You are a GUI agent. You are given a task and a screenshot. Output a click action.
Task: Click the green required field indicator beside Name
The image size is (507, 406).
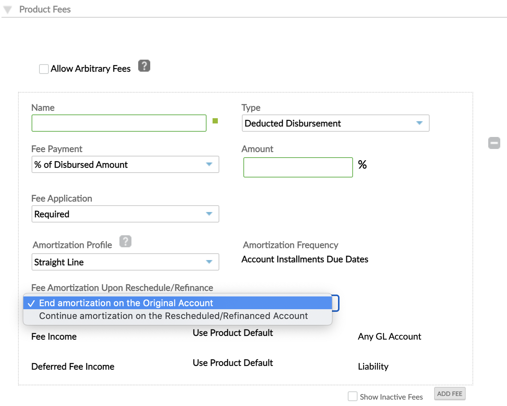point(215,121)
